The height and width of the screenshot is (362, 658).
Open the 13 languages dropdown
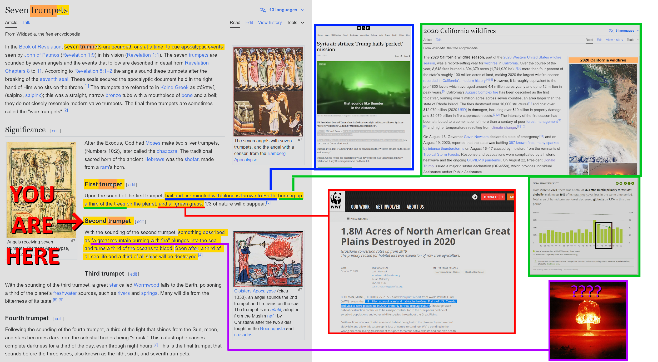(x=282, y=10)
